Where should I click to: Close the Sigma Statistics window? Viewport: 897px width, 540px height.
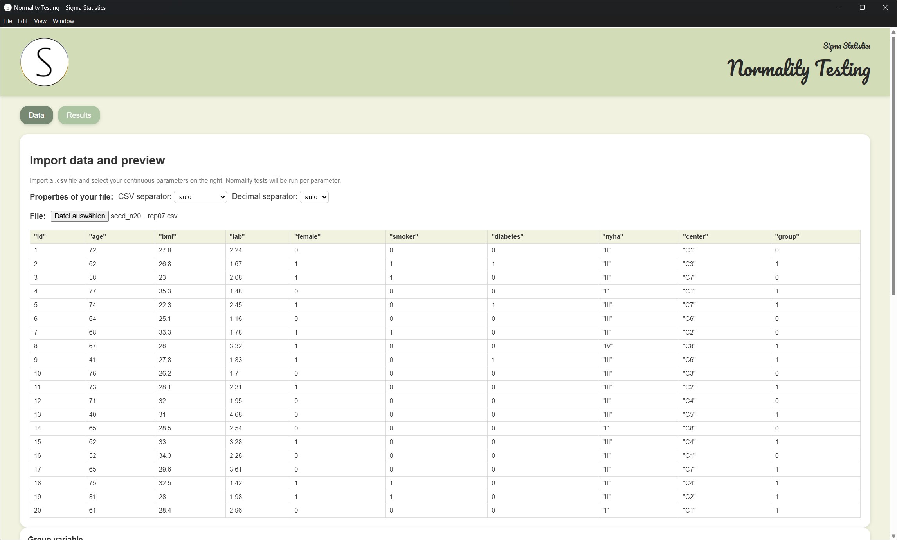(885, 7)
